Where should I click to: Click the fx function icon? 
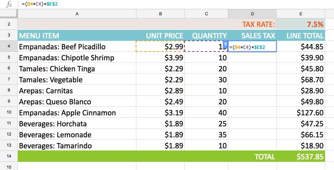coord(9,5)
